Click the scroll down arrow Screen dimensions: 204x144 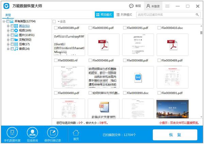(201, 117)
